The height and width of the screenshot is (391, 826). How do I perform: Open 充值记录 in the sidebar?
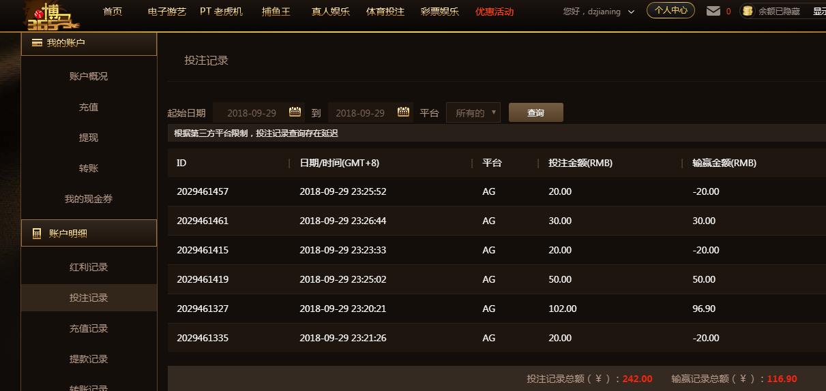point(89,328)
